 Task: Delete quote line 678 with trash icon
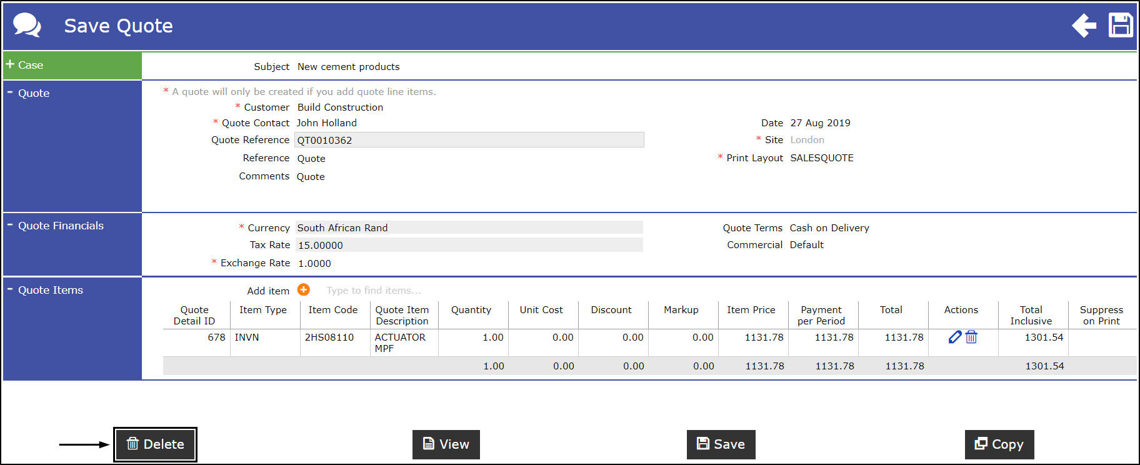(971, 337)
